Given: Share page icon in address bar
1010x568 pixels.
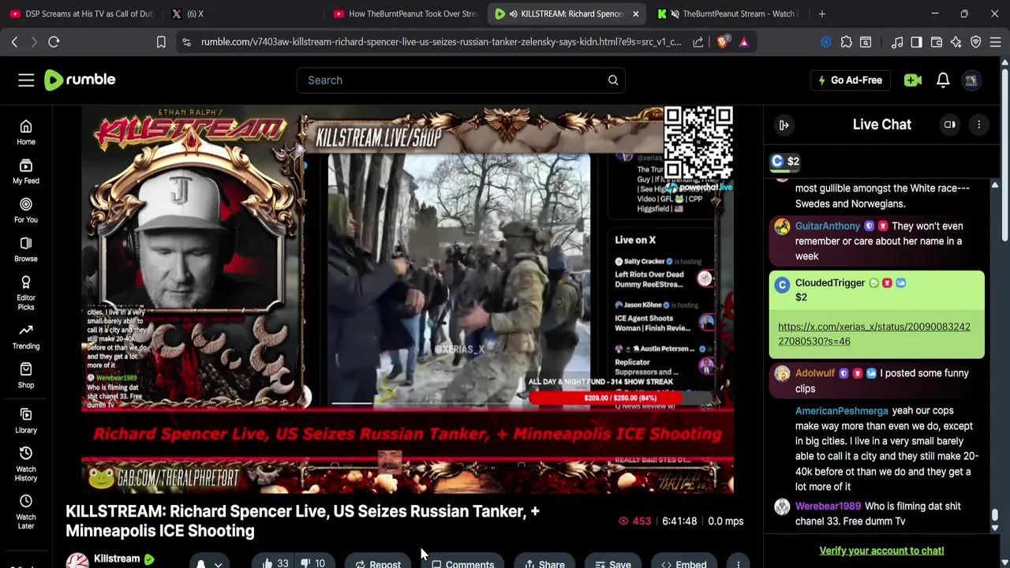Looking at the screenshot, I should click(698, 42).
